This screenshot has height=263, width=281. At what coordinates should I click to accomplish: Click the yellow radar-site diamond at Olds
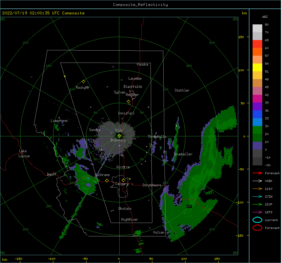[x=119, y=136]
